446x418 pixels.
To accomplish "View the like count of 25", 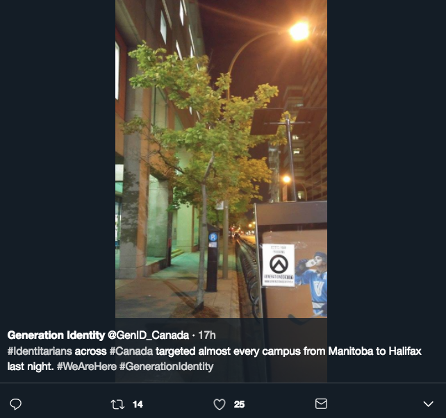I will pyautogui.click(x=239, y=404).
